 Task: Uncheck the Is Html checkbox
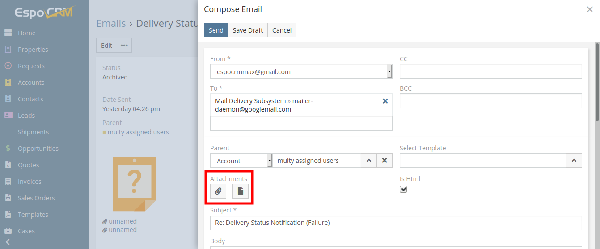point(403,189)
